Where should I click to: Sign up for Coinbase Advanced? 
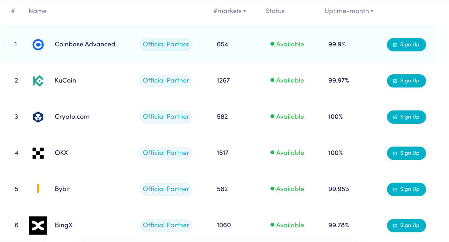tap(406, 45)
